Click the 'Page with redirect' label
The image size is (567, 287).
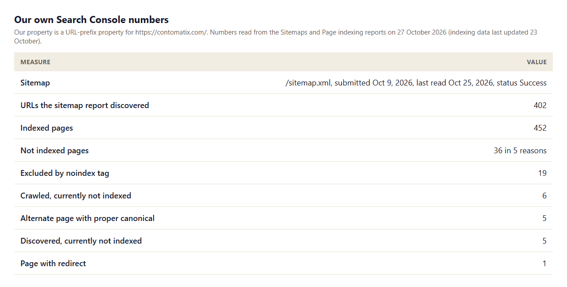(53, 264)
